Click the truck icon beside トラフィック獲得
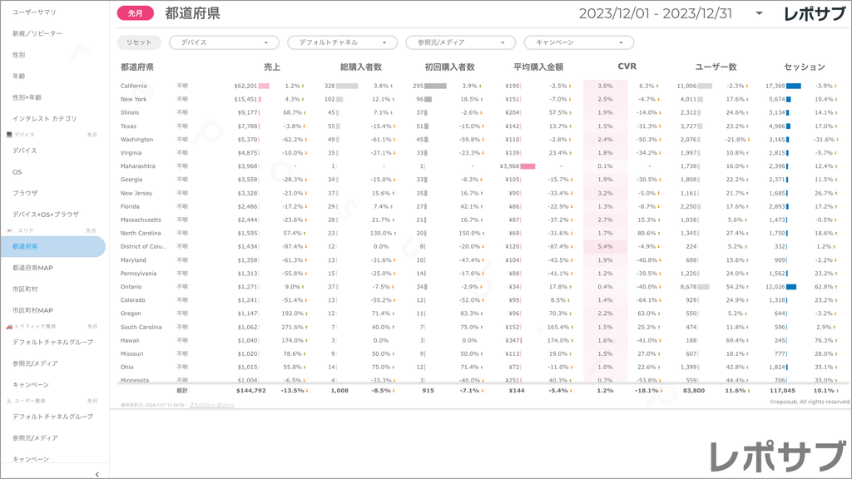Image resolution: width=852 pixels, height=479 pixels. pyautogui.click(x=8, y=327)
